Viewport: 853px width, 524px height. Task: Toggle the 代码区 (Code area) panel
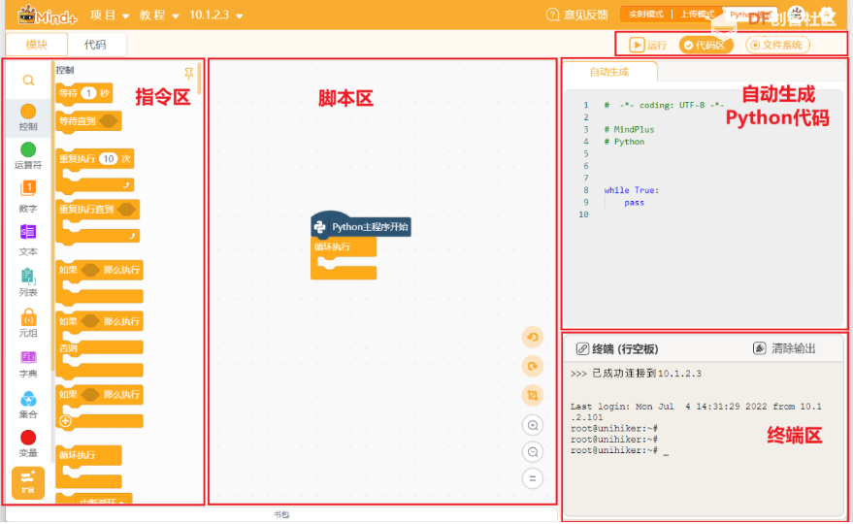705,45
